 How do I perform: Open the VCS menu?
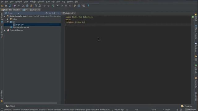(x=63, y=2)
